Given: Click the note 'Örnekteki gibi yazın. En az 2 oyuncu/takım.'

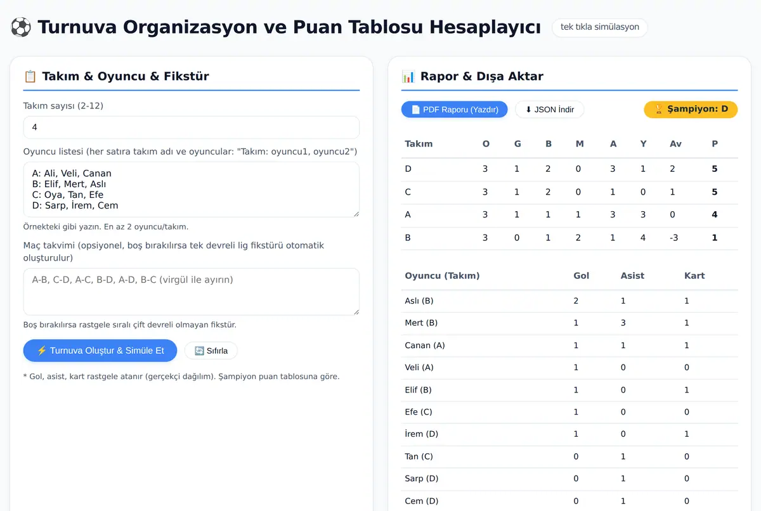Looking at the screenshot, I should pos(106,226).
